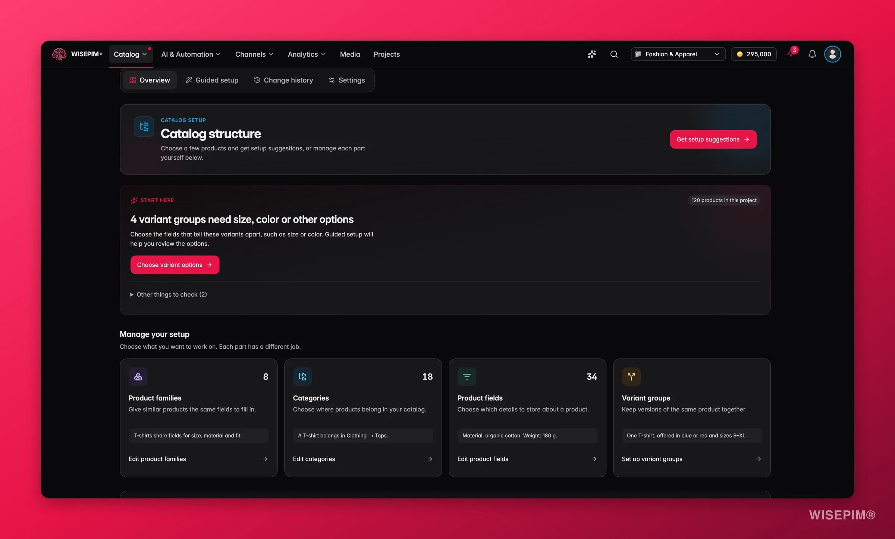This screenshot has width=895, height=539.
Task: Switch to the Overview tab
Action: pos(150,80)
